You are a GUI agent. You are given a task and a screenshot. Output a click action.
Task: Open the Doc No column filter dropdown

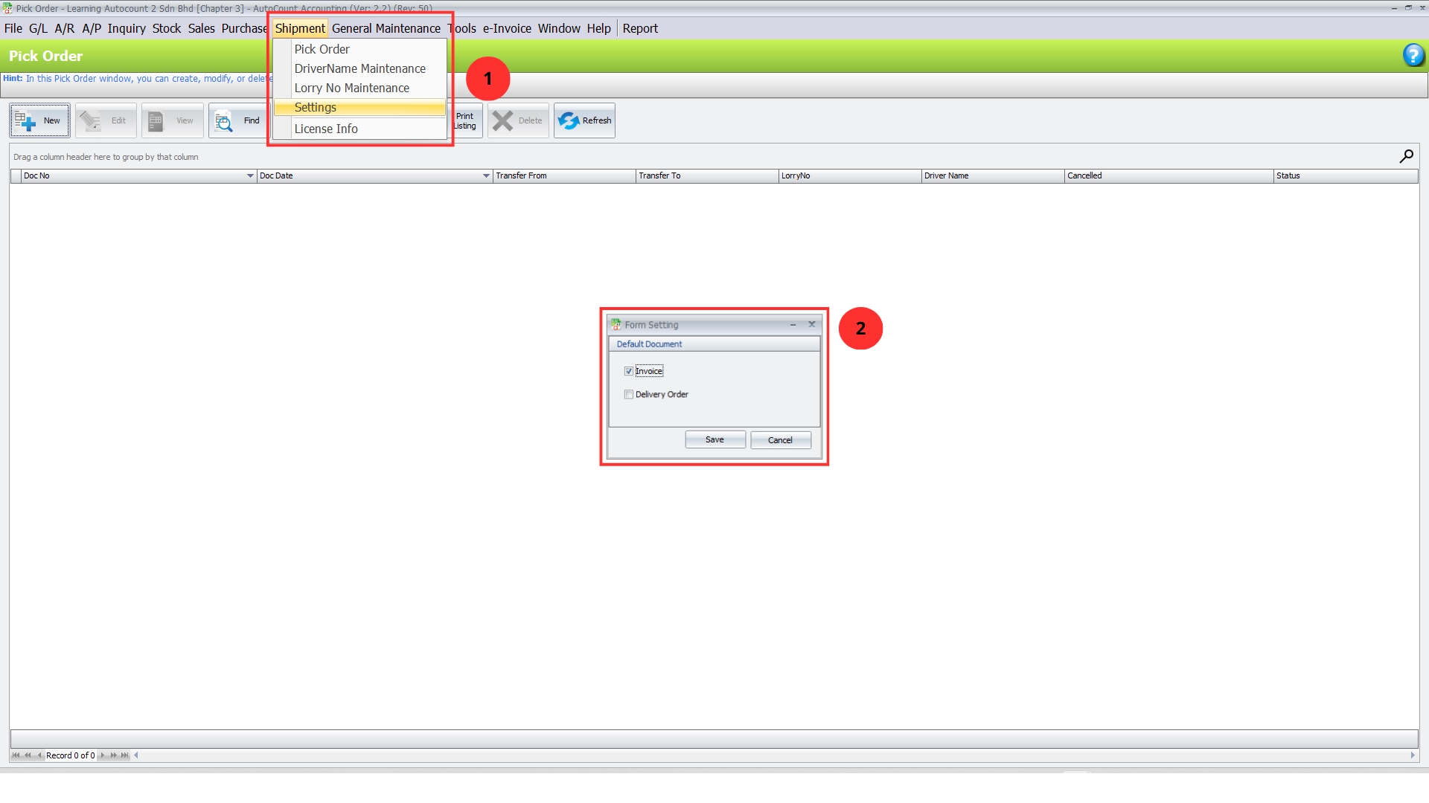tap(250, 176)
